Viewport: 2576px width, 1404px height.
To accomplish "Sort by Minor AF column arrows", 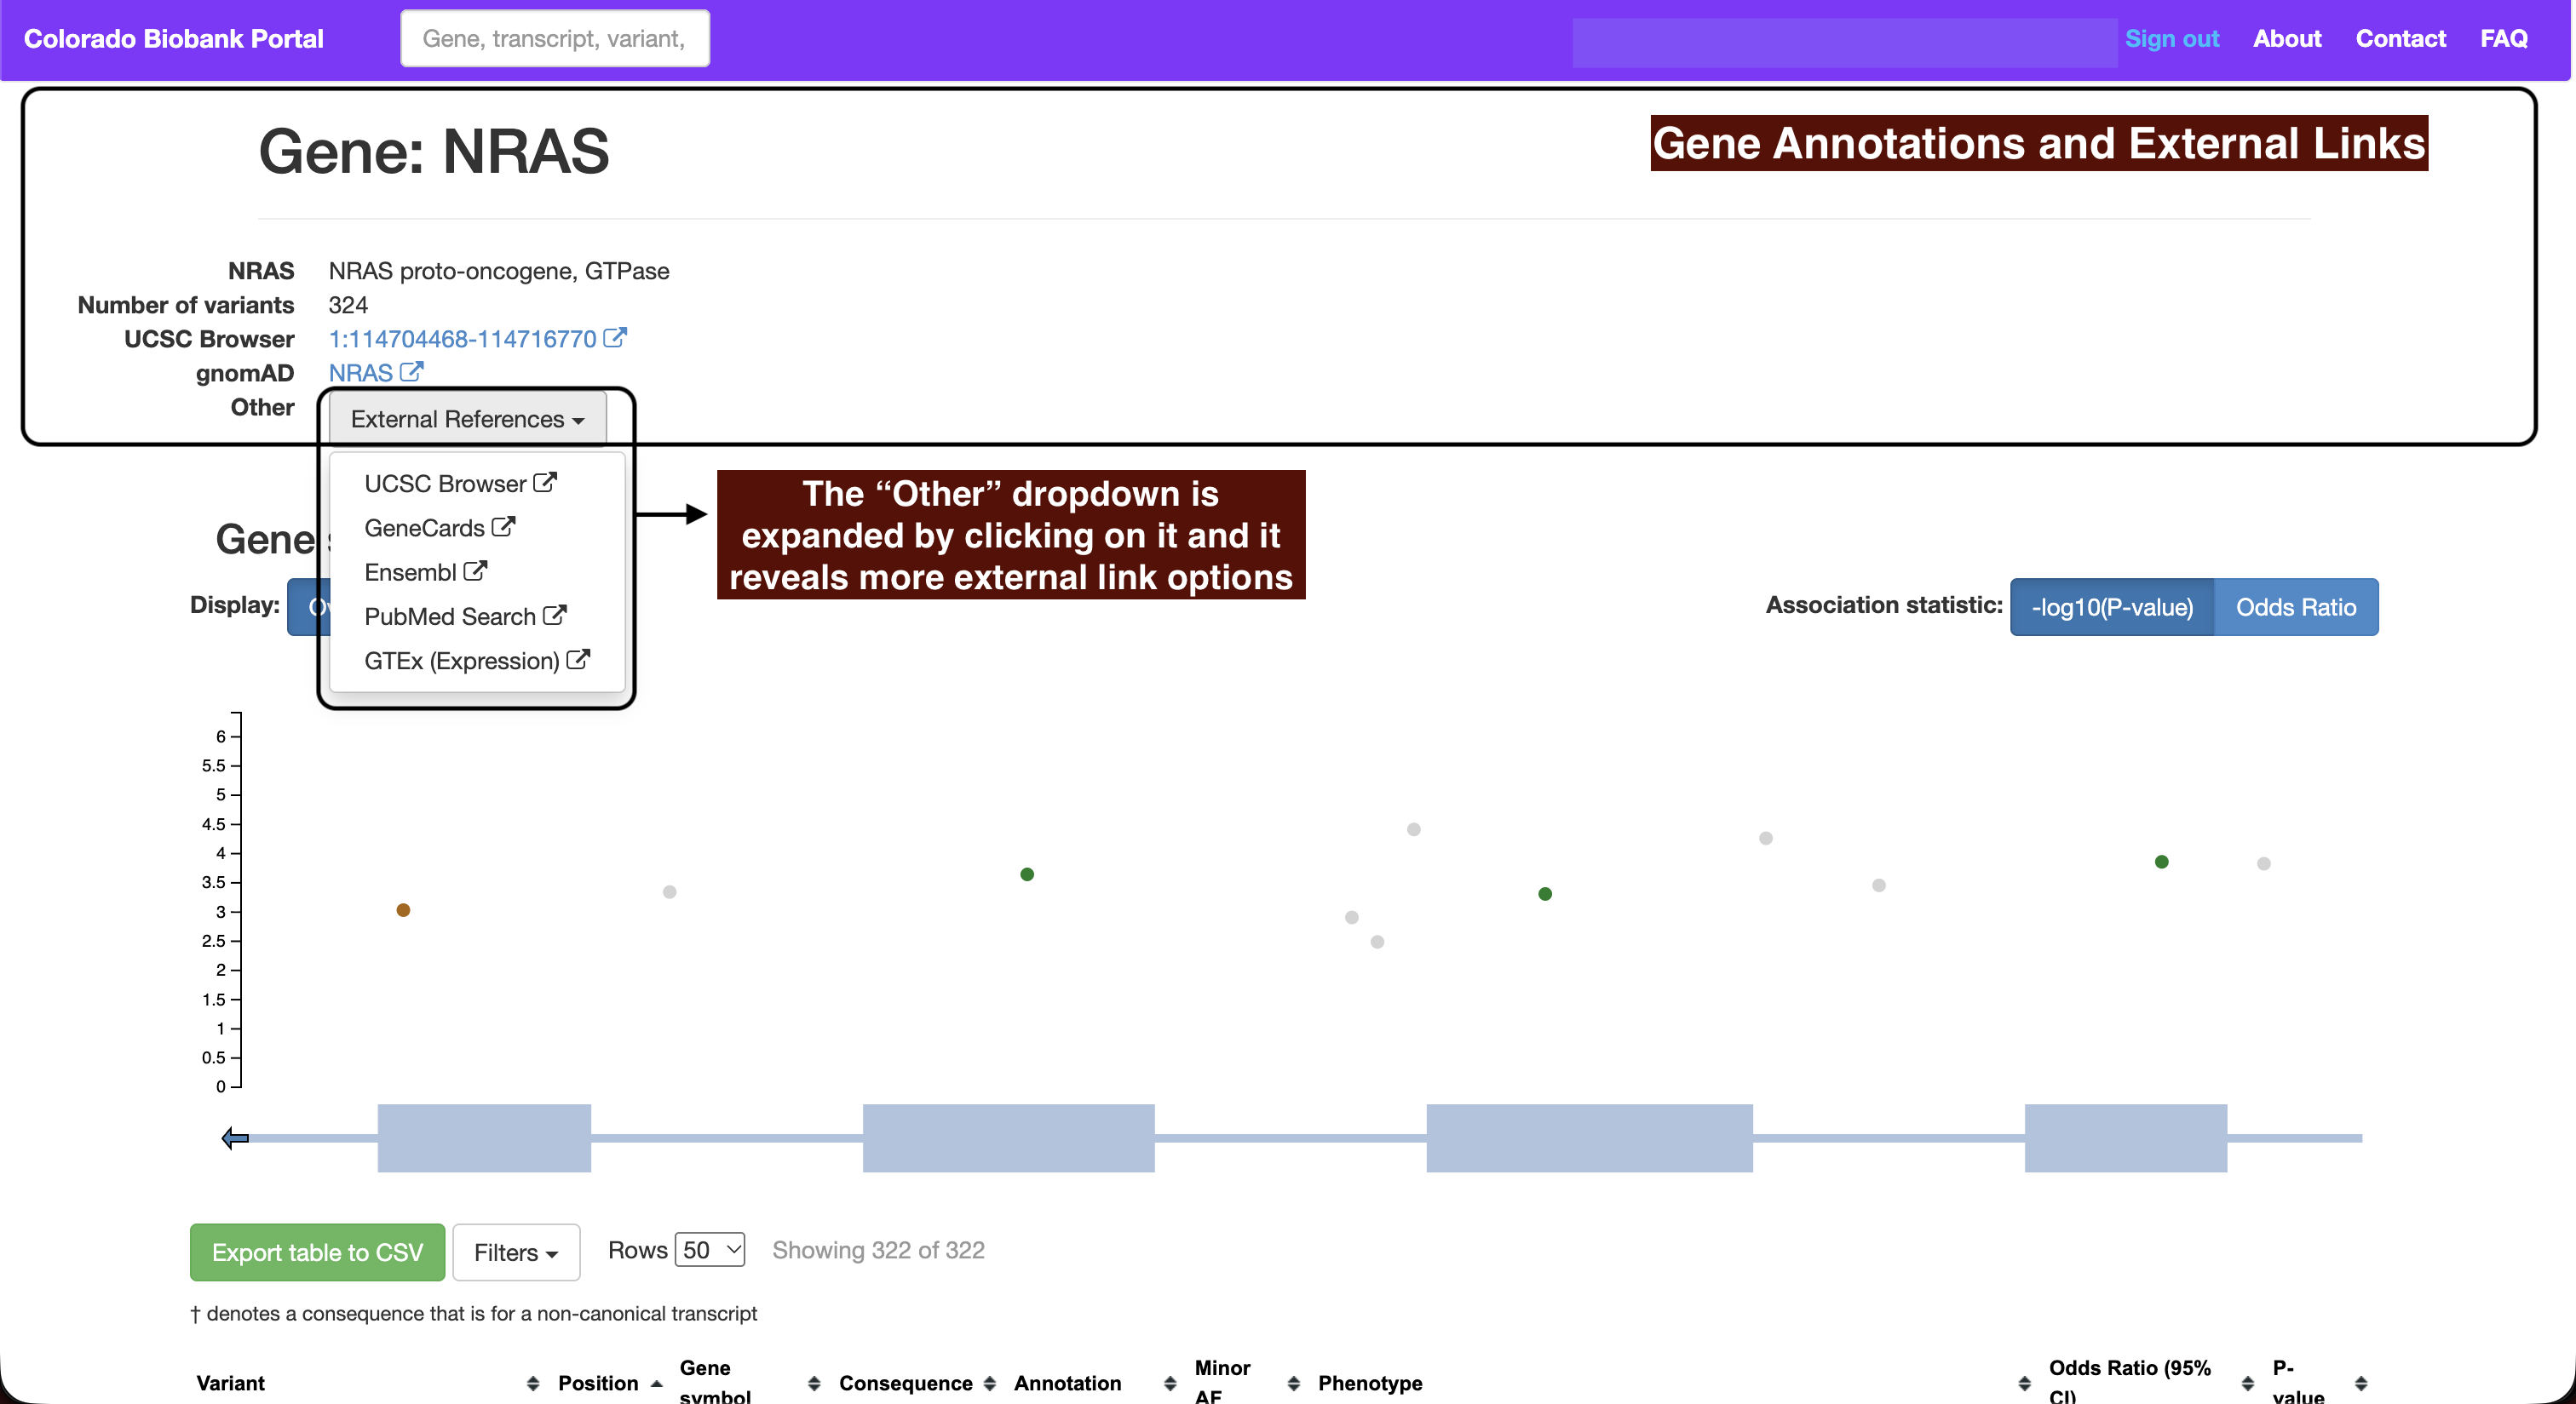I will point(1294,1383).
